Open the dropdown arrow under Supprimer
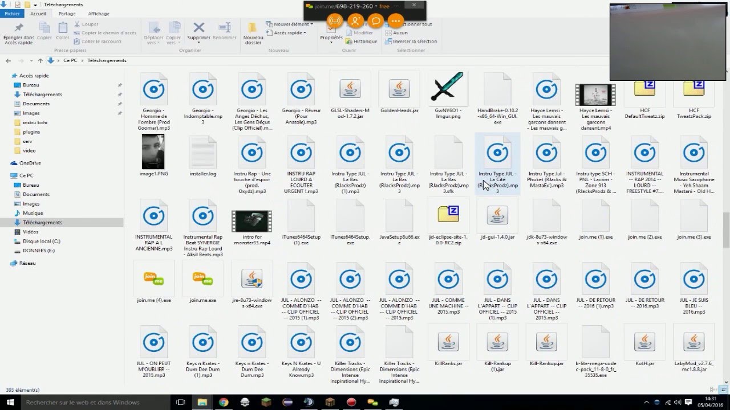730x410 pixels. (x=198, y=43)
